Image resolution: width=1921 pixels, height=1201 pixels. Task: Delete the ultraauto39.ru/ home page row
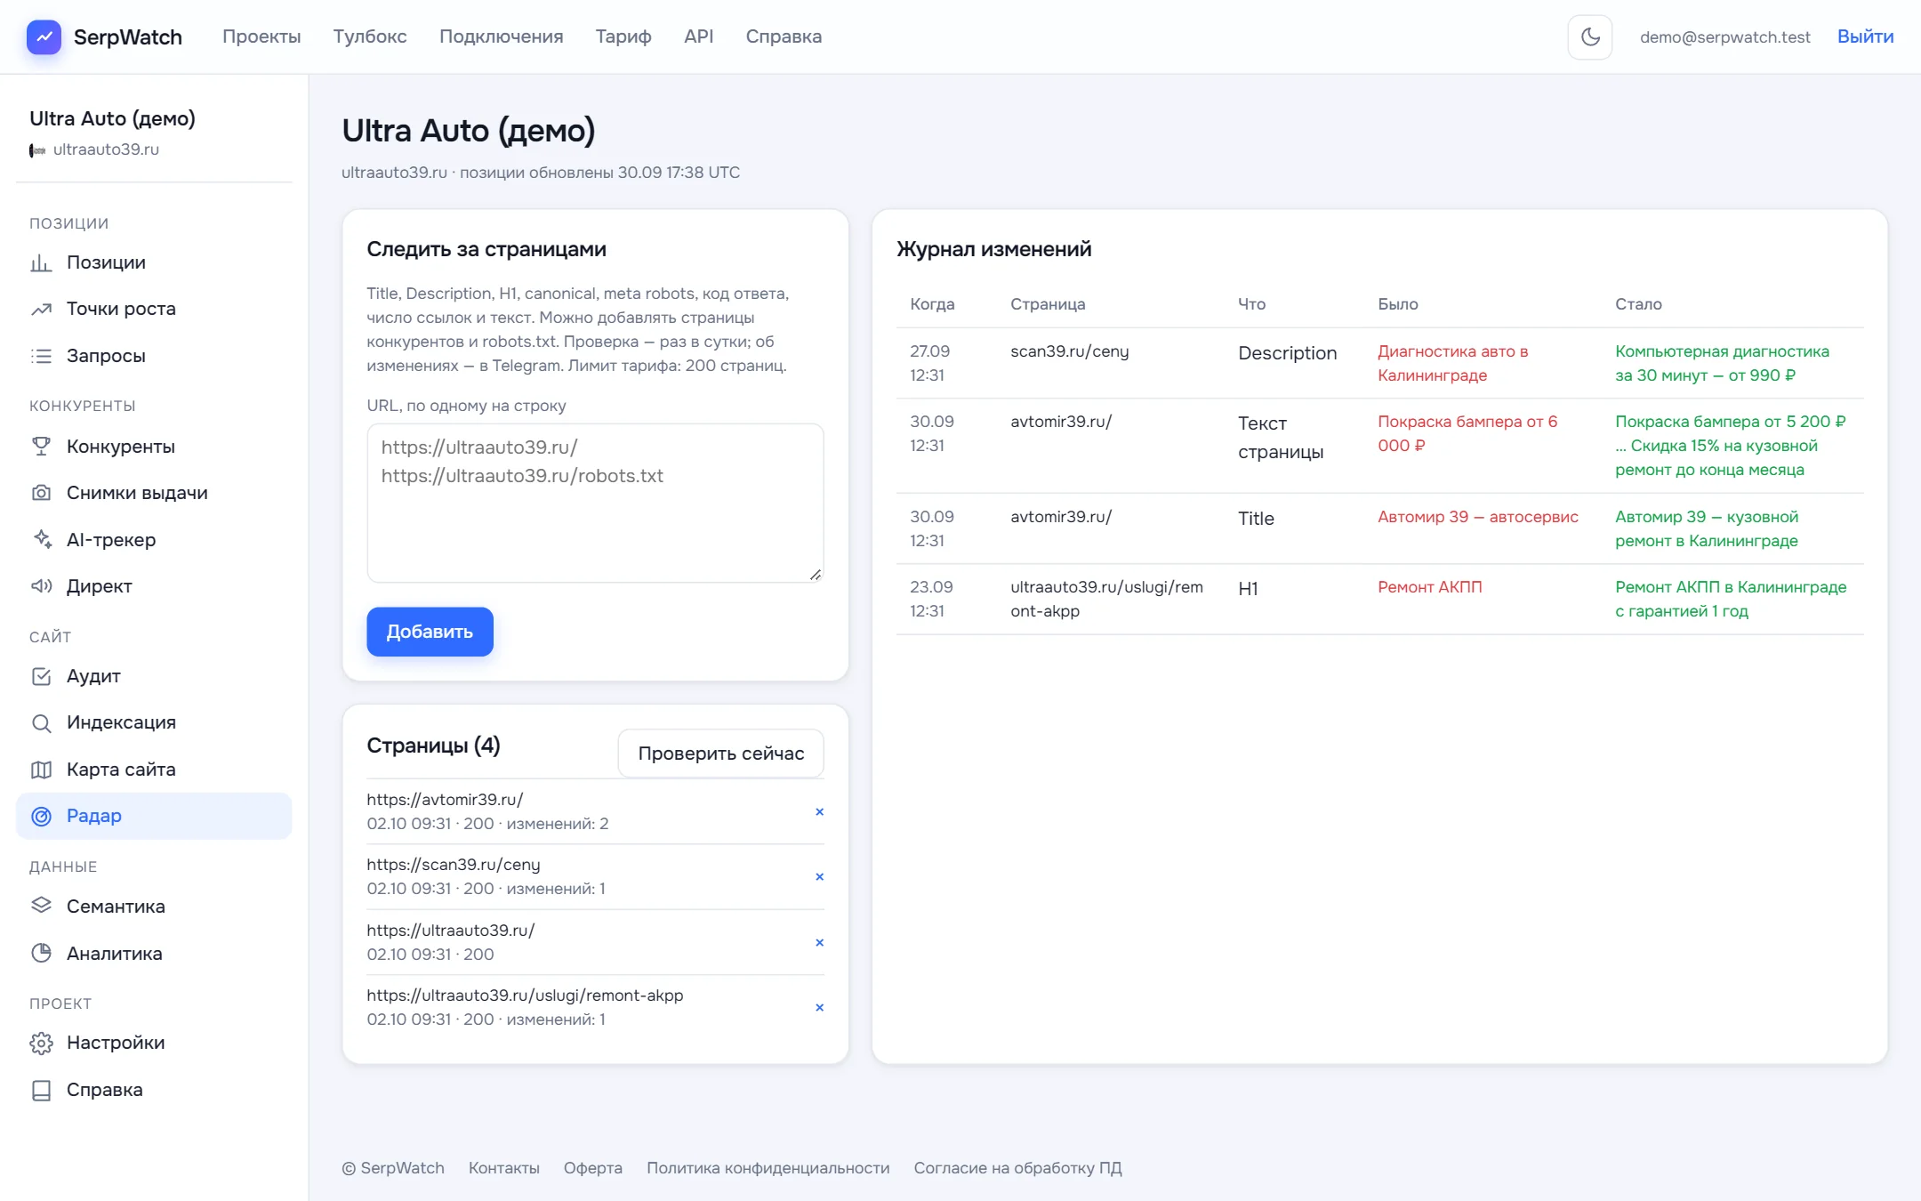point(819,942)
